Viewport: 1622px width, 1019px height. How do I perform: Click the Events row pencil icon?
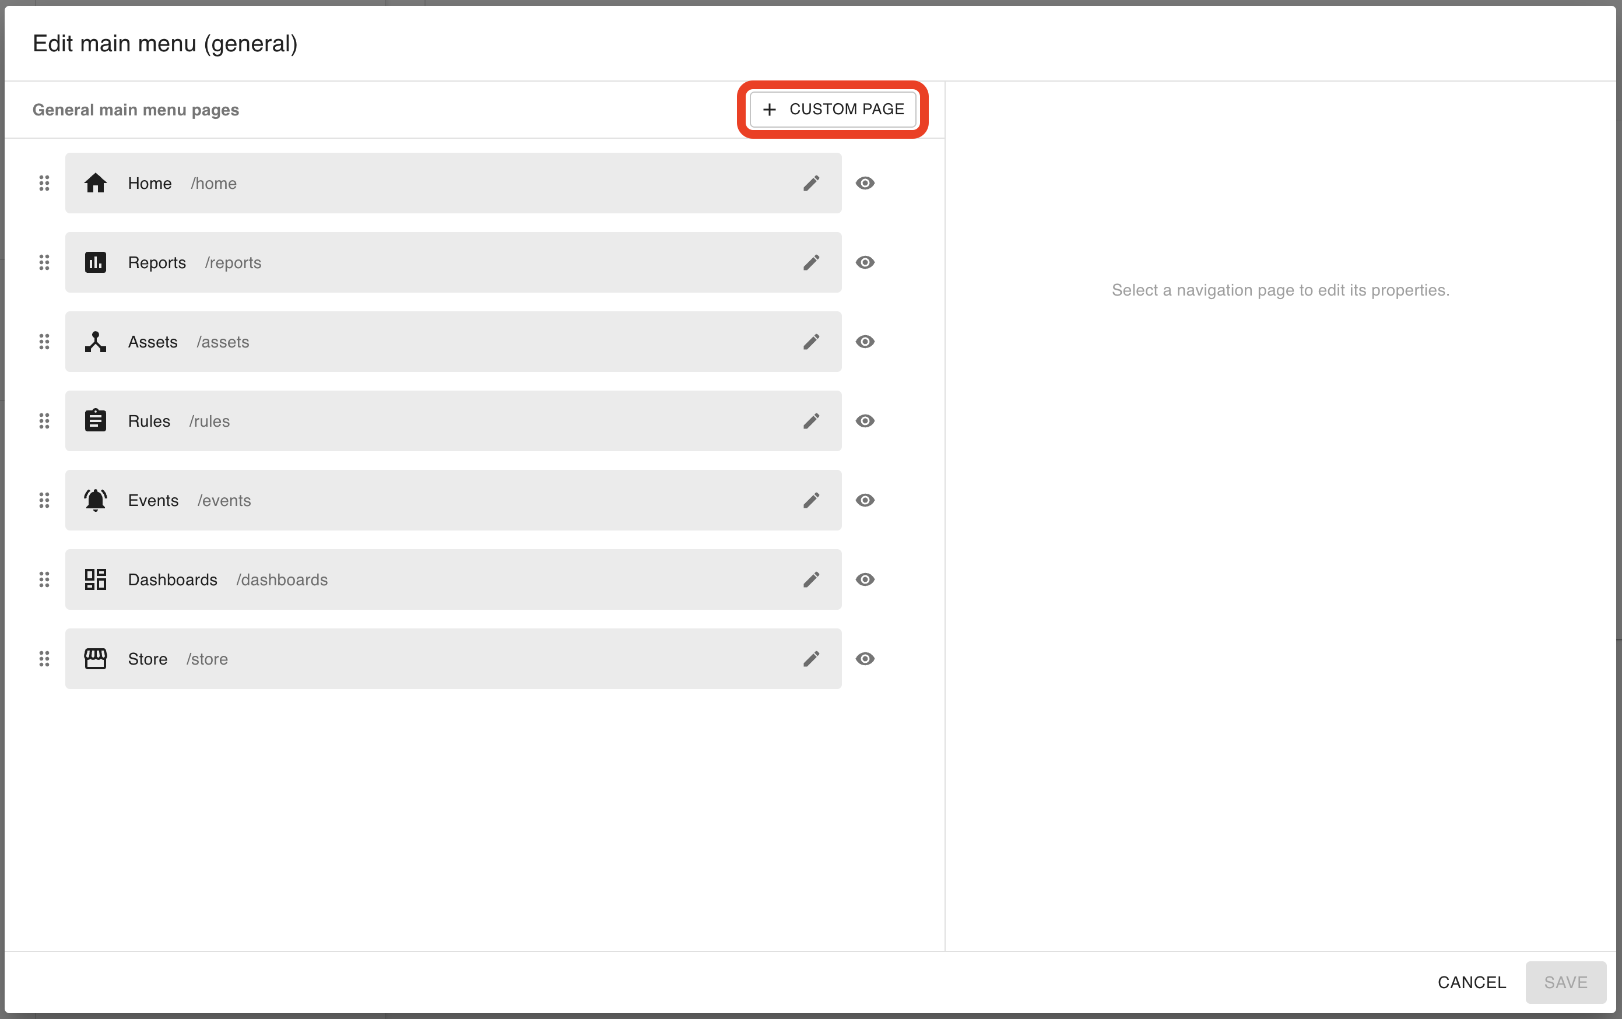[811, 500]
